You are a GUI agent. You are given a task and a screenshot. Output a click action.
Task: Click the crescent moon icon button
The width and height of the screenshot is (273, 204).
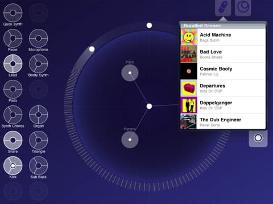click(x=243, y=7)
